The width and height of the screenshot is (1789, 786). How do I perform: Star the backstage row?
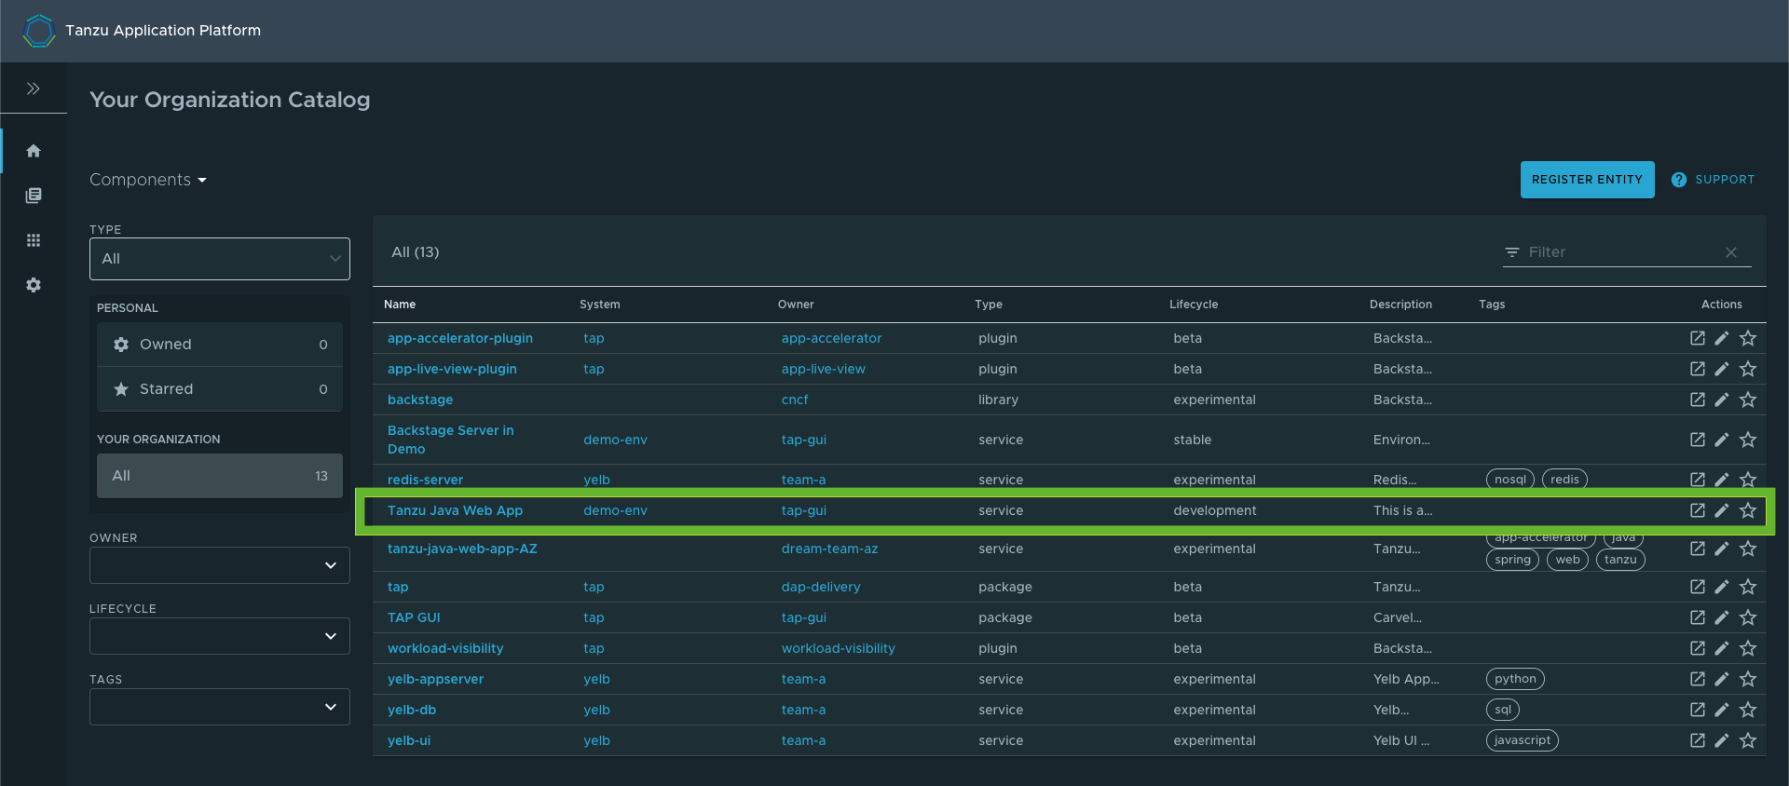[1748, 400]
